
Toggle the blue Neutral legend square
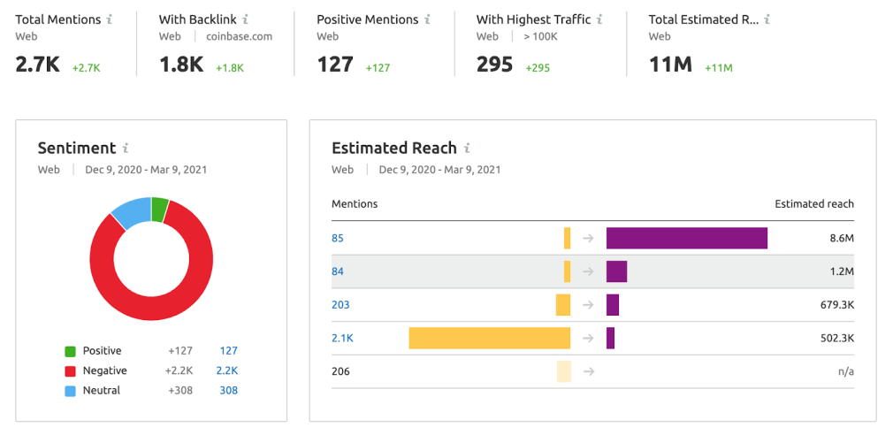click(70, 391)
